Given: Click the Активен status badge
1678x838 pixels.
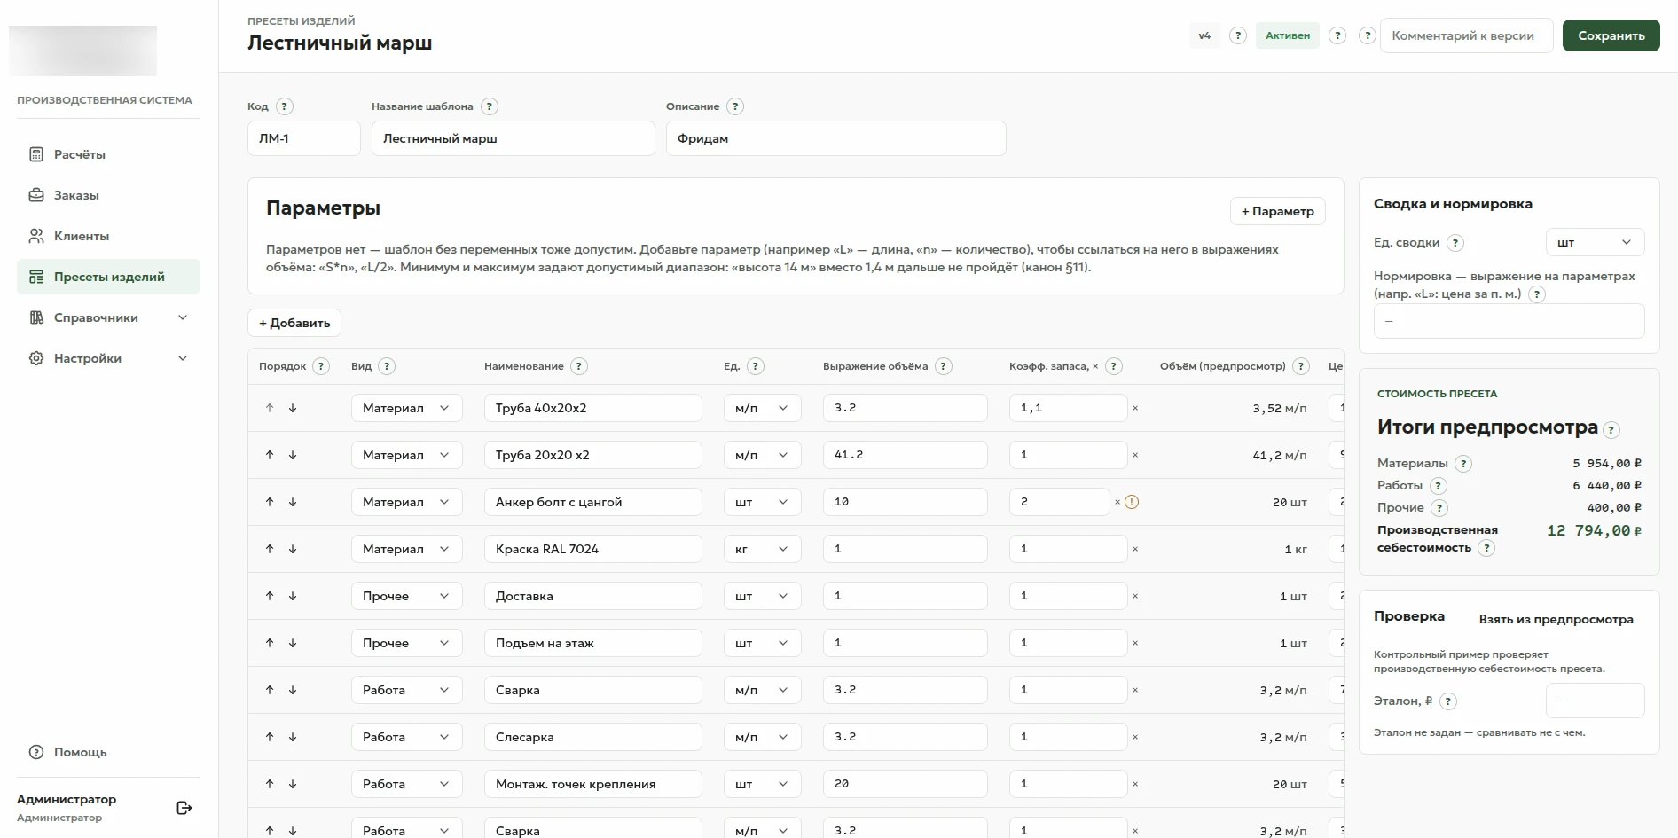Looking at the screenshot, I should pyautogui.click(x=1288, y=35).
